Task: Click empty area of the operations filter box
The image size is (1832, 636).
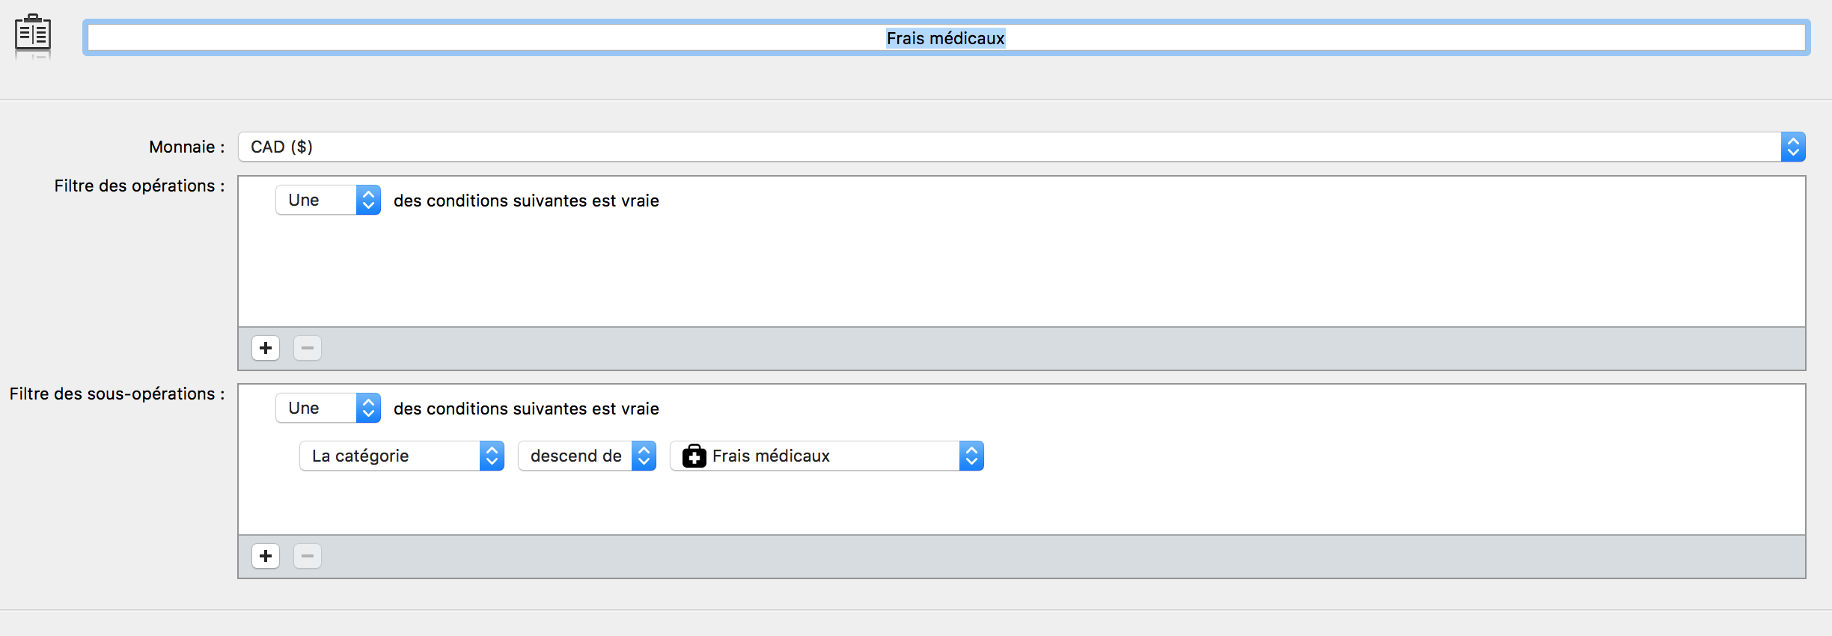Action: [x=1022, y=273]
